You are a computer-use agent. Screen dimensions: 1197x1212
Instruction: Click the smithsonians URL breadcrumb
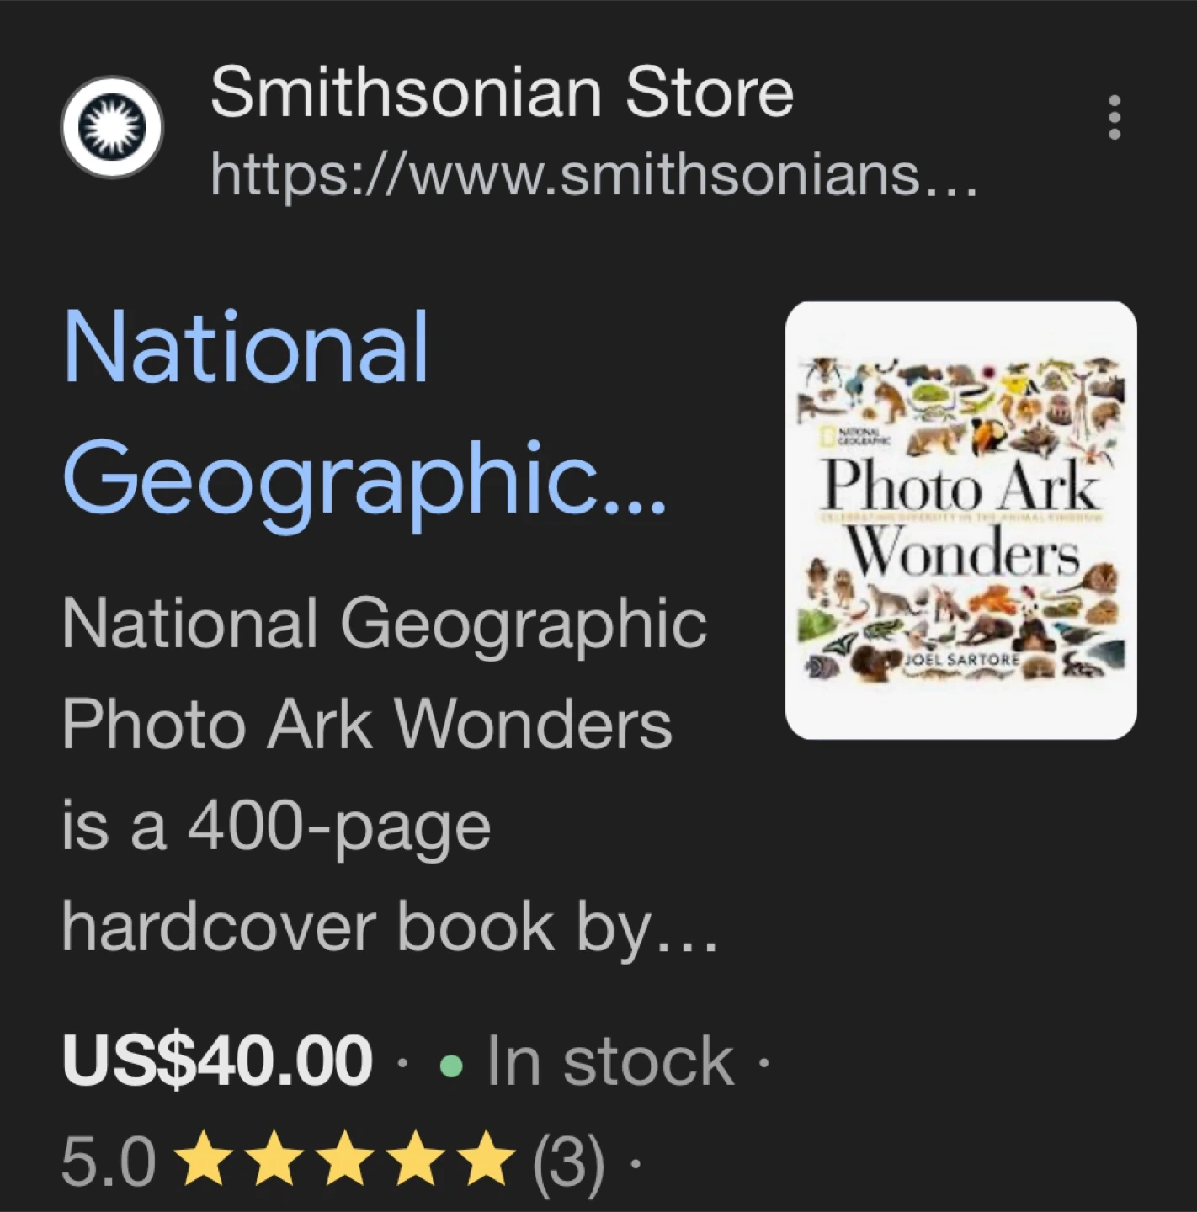(593, 174)
